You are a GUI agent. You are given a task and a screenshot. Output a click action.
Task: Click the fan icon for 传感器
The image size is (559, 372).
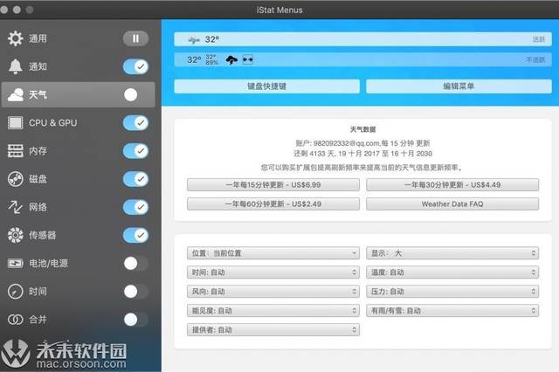tap(16, 235)
